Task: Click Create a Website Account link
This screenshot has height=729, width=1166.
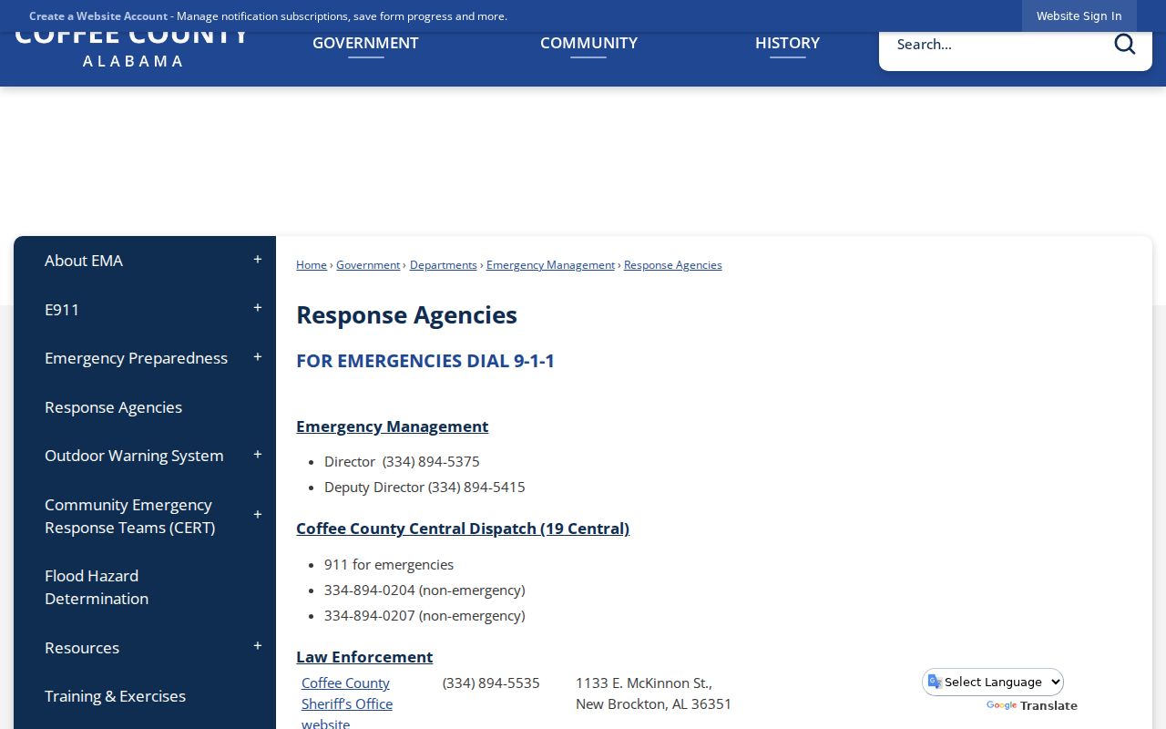Action: coord(98,16)
